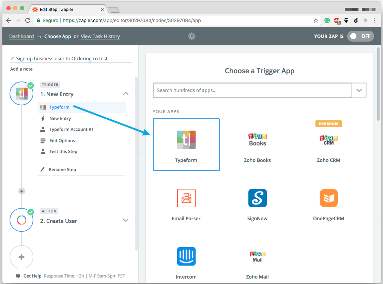Open the Typeform trigger step circle icon

tap(21, 93)
